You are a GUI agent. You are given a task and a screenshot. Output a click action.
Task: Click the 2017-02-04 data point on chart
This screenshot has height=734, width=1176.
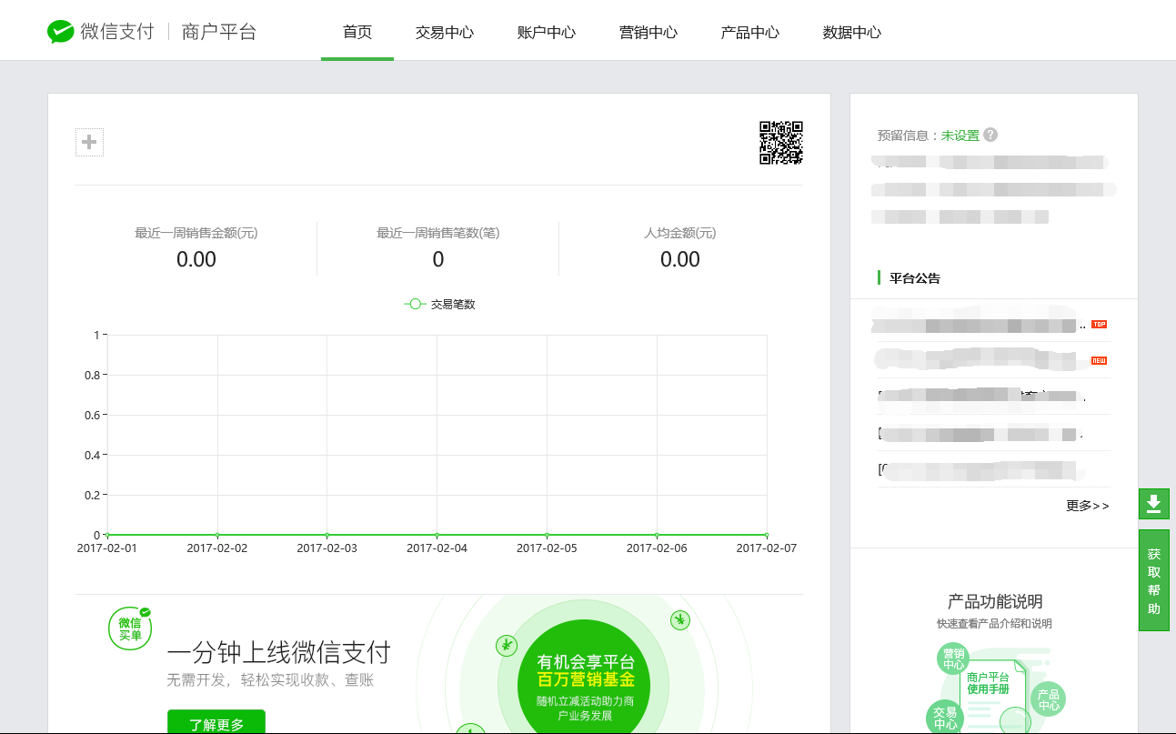click(437, 535)
